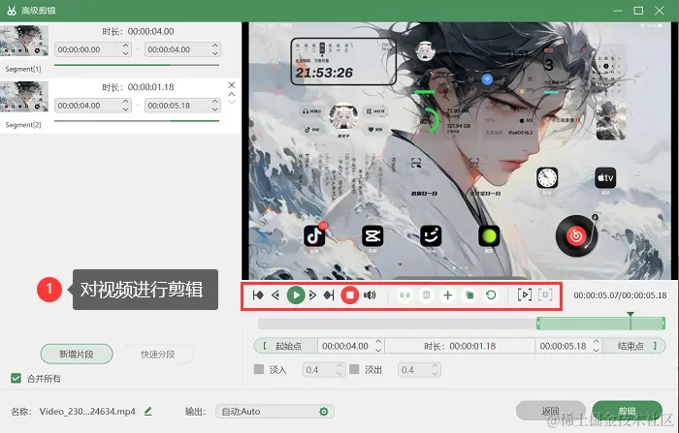Mute the audio with speaker icon
The width and height of the screenshot is (679, 433).
coord(370,295)
